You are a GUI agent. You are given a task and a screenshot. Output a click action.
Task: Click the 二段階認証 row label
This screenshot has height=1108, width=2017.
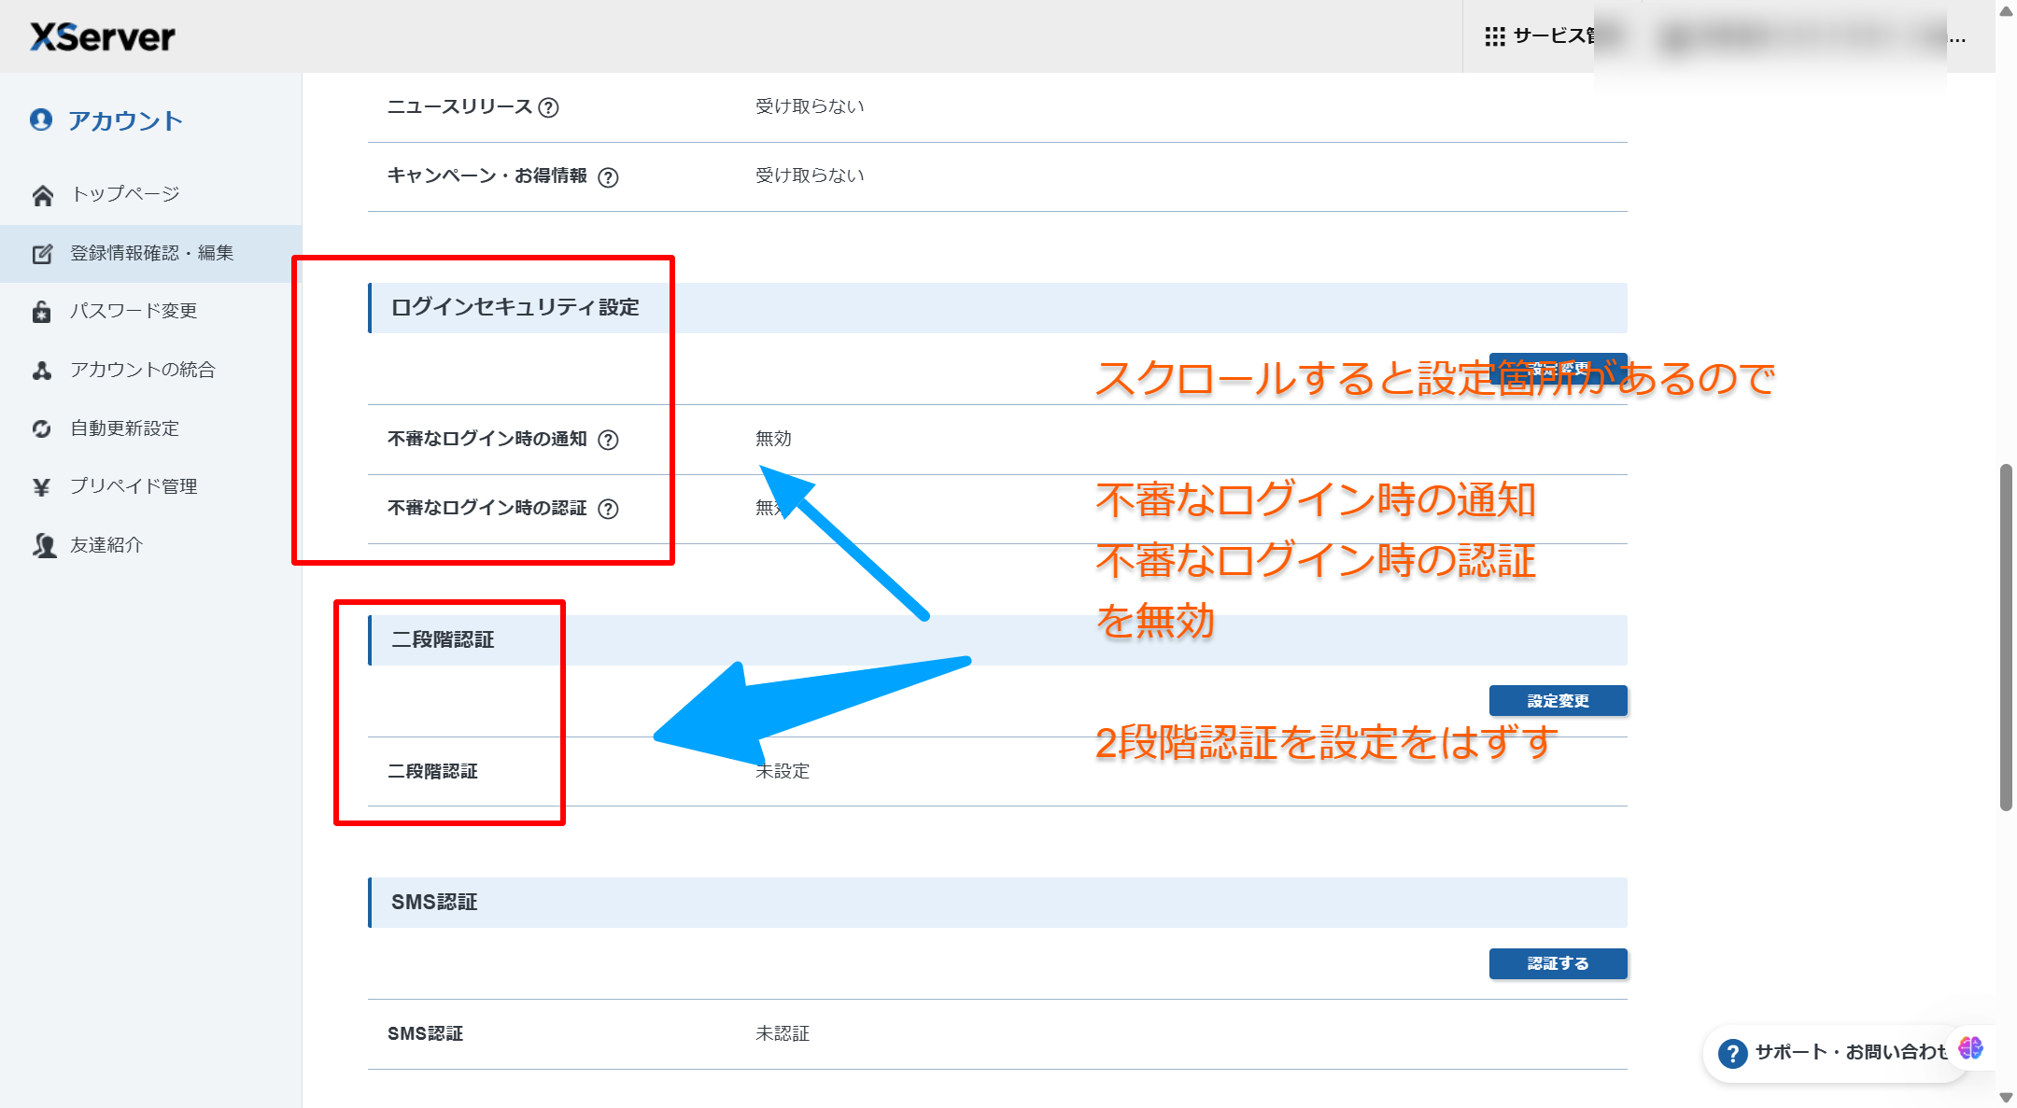point(432,771)
